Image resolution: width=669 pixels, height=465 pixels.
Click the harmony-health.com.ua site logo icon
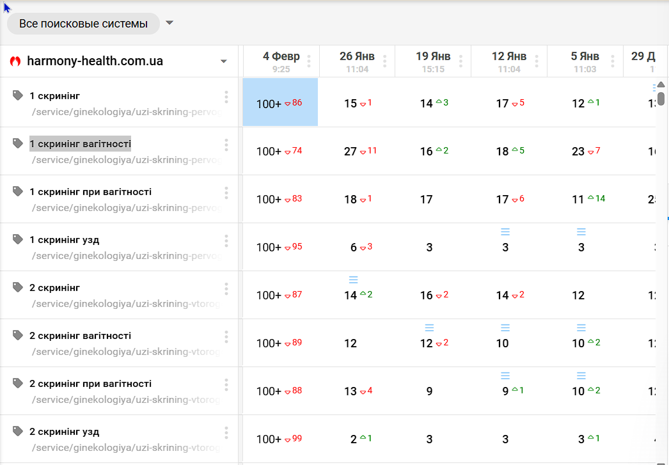pos(16,62)
